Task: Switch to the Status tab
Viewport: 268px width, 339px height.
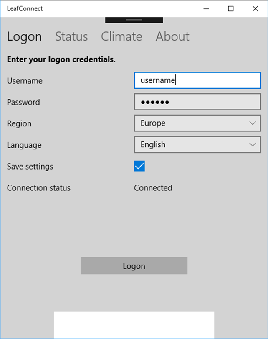Action: pyautogui.click(x=71, y=36)
